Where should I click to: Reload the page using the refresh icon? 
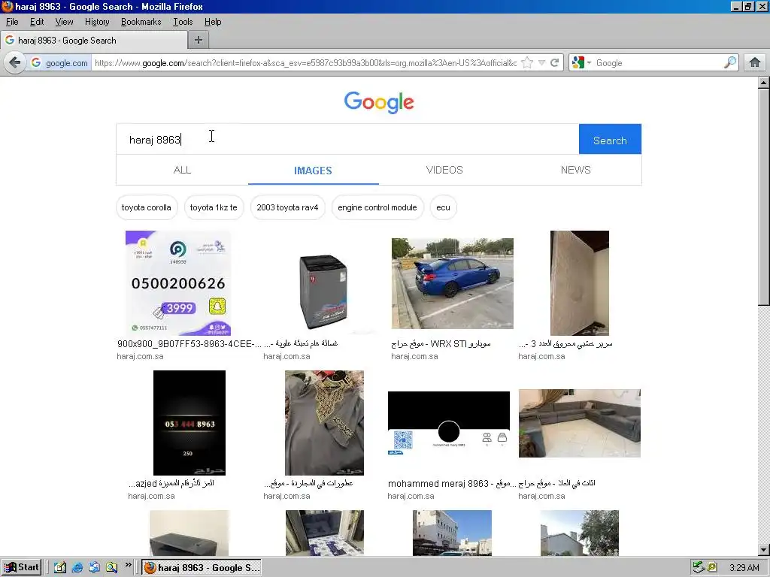pyautogui.click(x=554, y=63)
